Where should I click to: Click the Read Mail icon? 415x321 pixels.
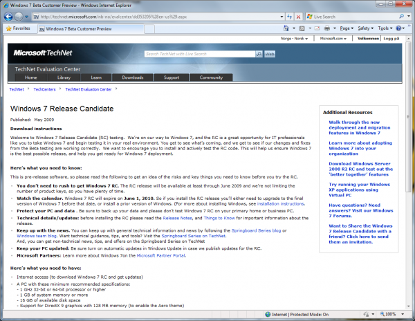point(317,28)
